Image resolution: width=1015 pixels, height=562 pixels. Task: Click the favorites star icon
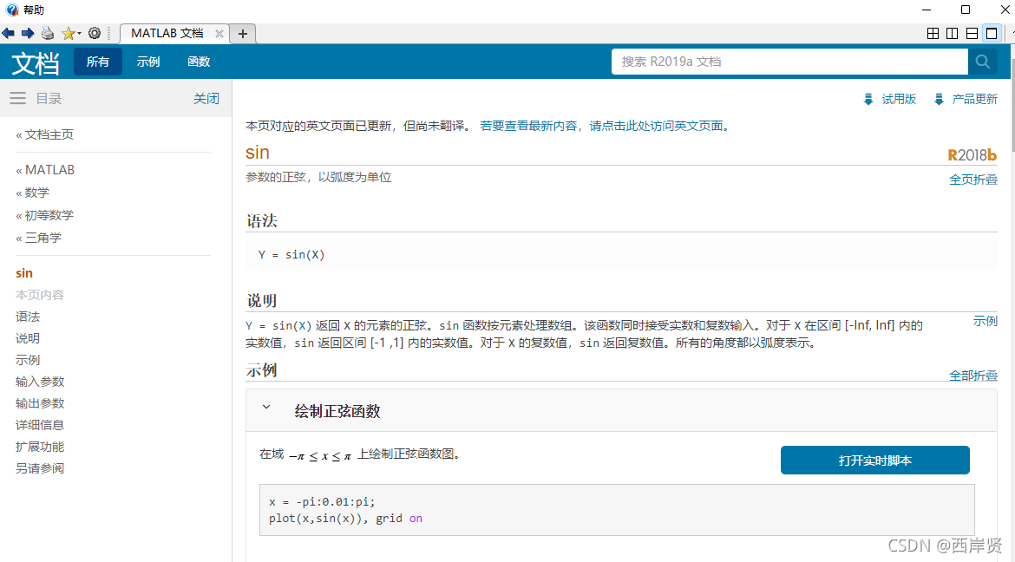[x=68, y=33]
